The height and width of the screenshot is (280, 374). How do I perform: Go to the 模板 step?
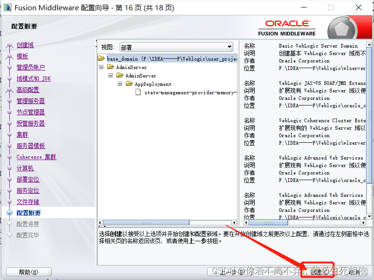click(22, 56)
